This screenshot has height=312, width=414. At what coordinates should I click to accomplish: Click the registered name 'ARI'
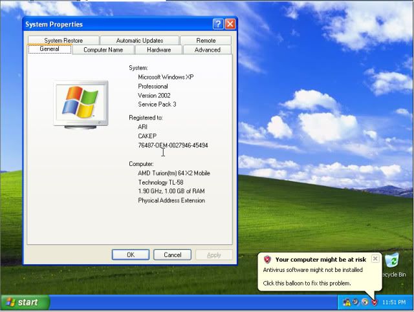(142, 127)
